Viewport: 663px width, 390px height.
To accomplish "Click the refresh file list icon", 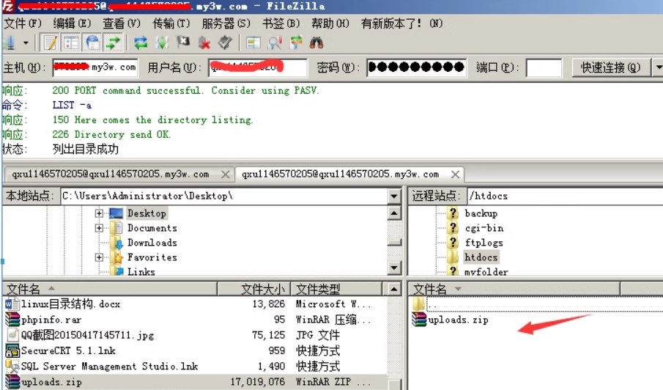I will 141,43.
